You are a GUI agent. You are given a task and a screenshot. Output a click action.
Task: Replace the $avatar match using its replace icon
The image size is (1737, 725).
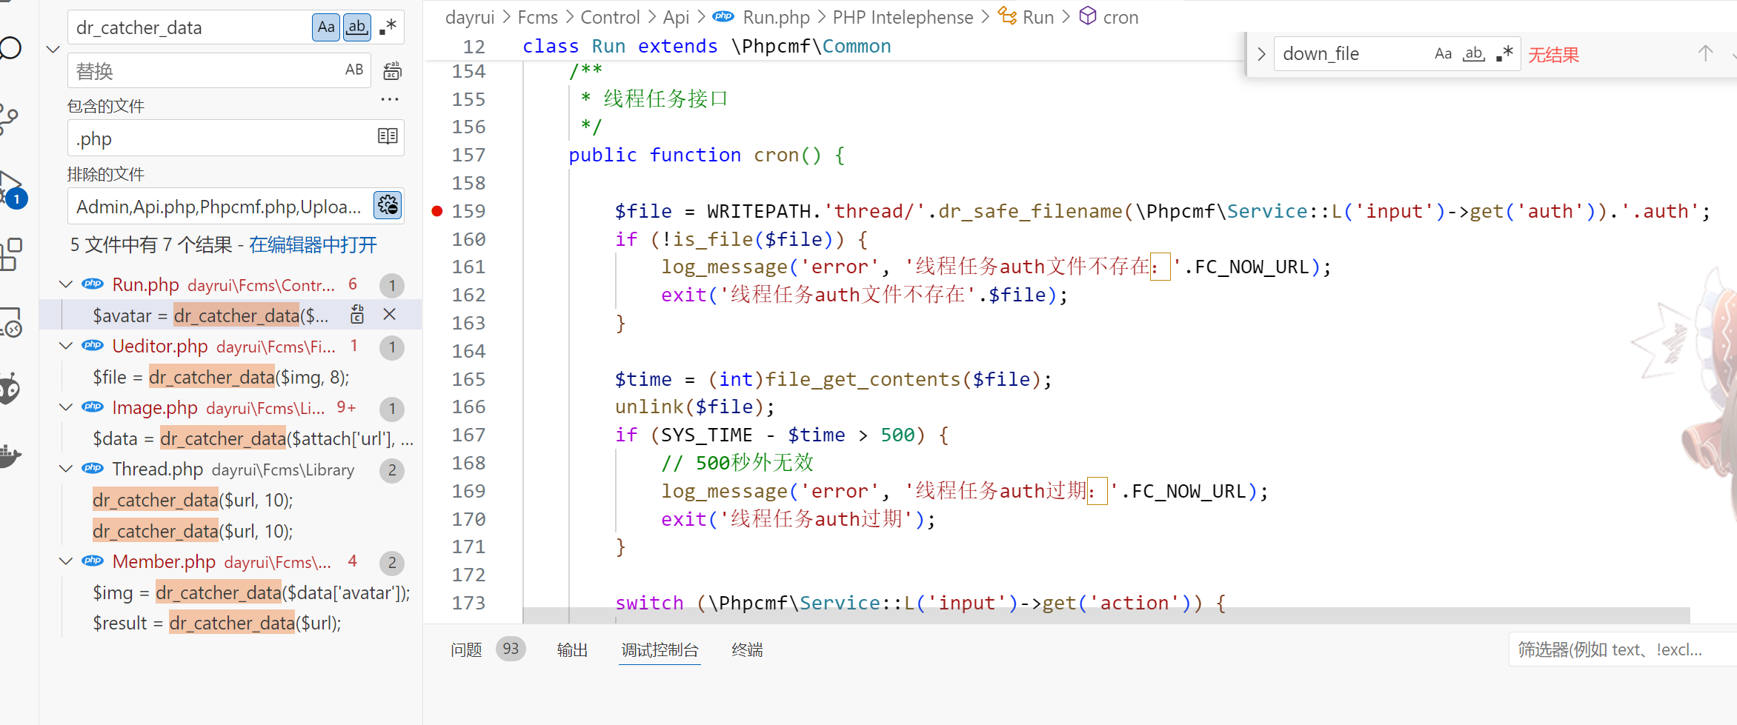click(x=357, y=315)
